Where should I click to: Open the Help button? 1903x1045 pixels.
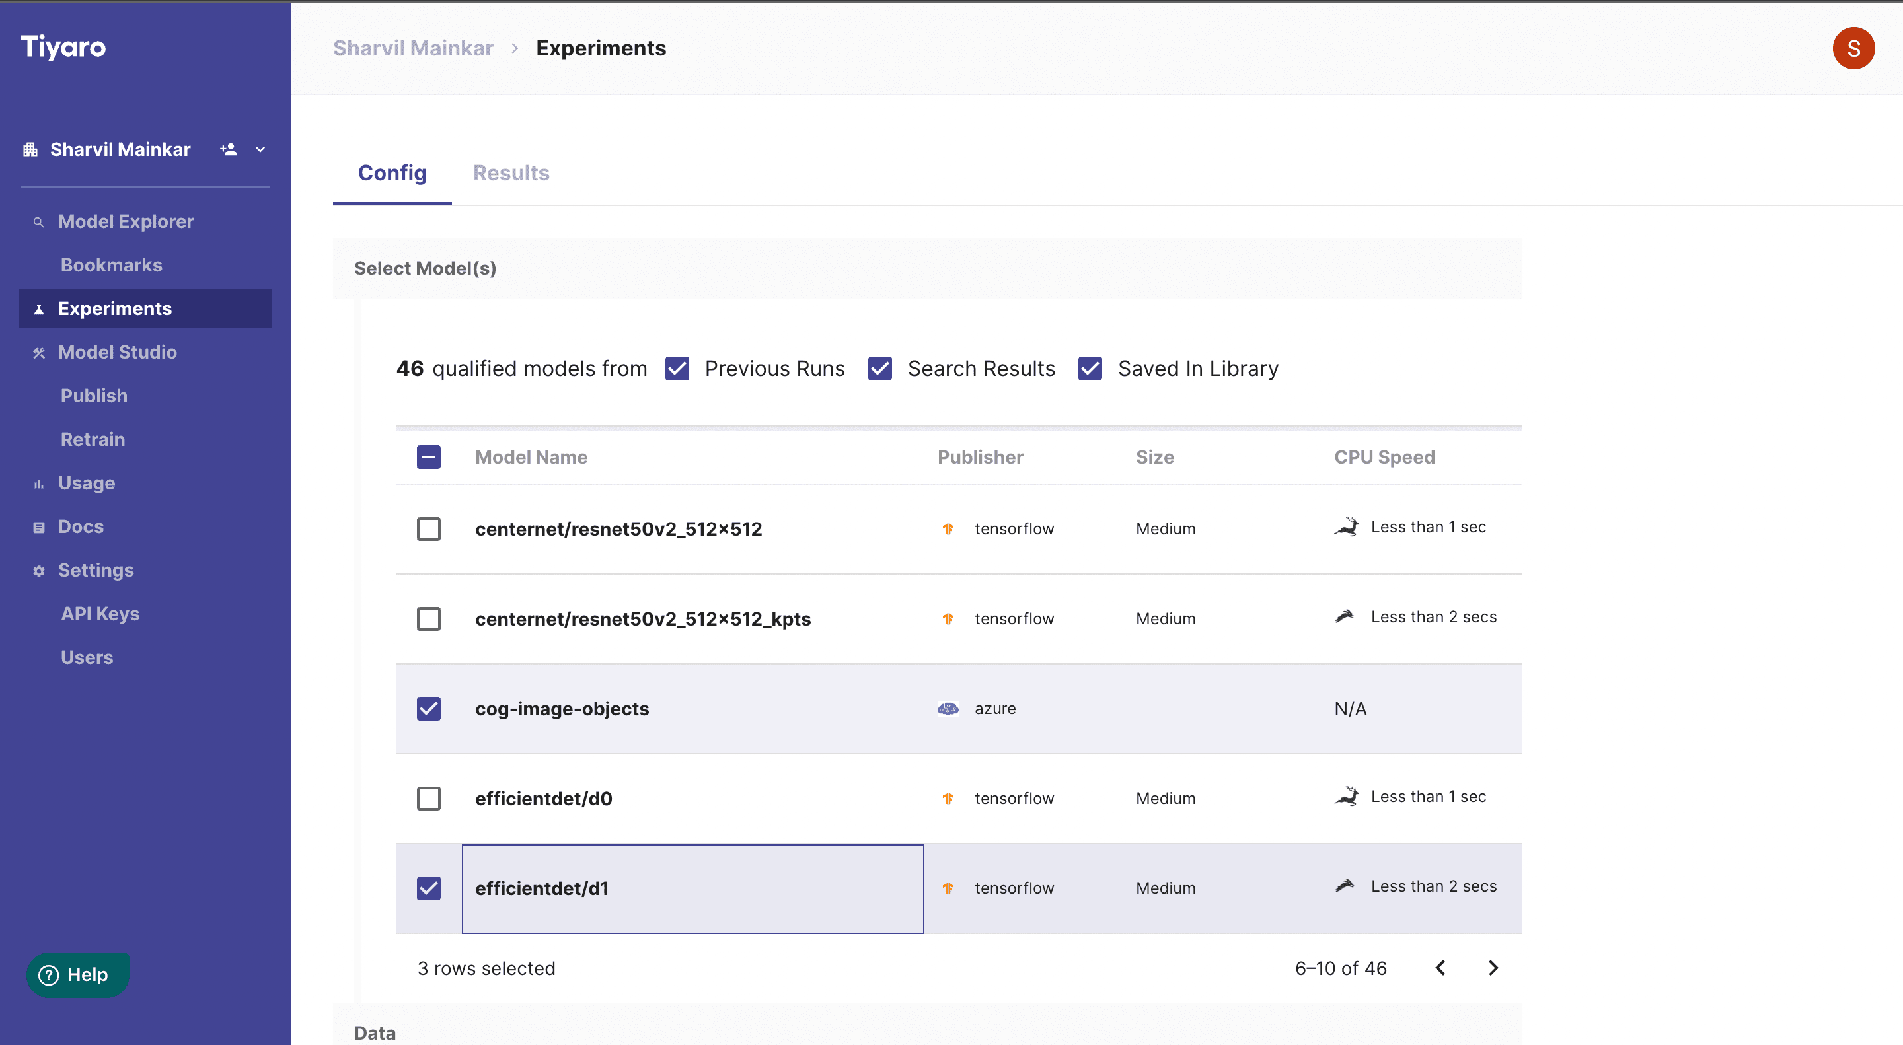[x=77, y=975]
